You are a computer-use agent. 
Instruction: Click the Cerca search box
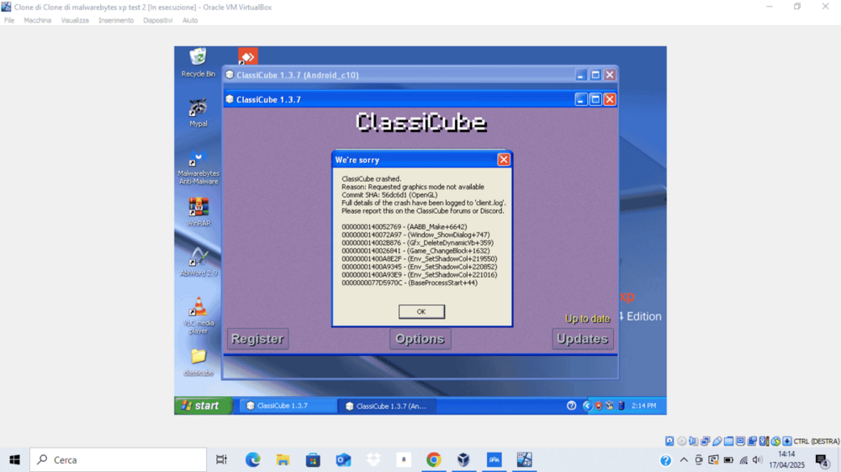pyautogui.click(x=118, y=459)
